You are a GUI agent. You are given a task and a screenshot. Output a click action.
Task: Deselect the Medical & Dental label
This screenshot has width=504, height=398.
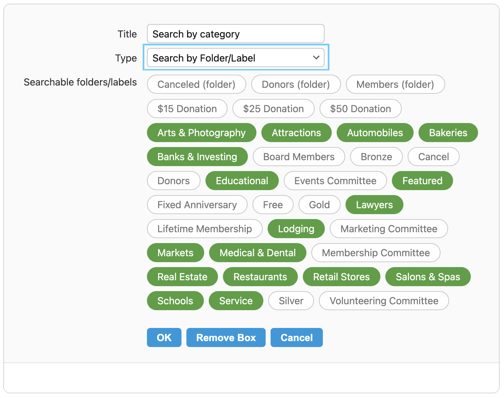257,253
